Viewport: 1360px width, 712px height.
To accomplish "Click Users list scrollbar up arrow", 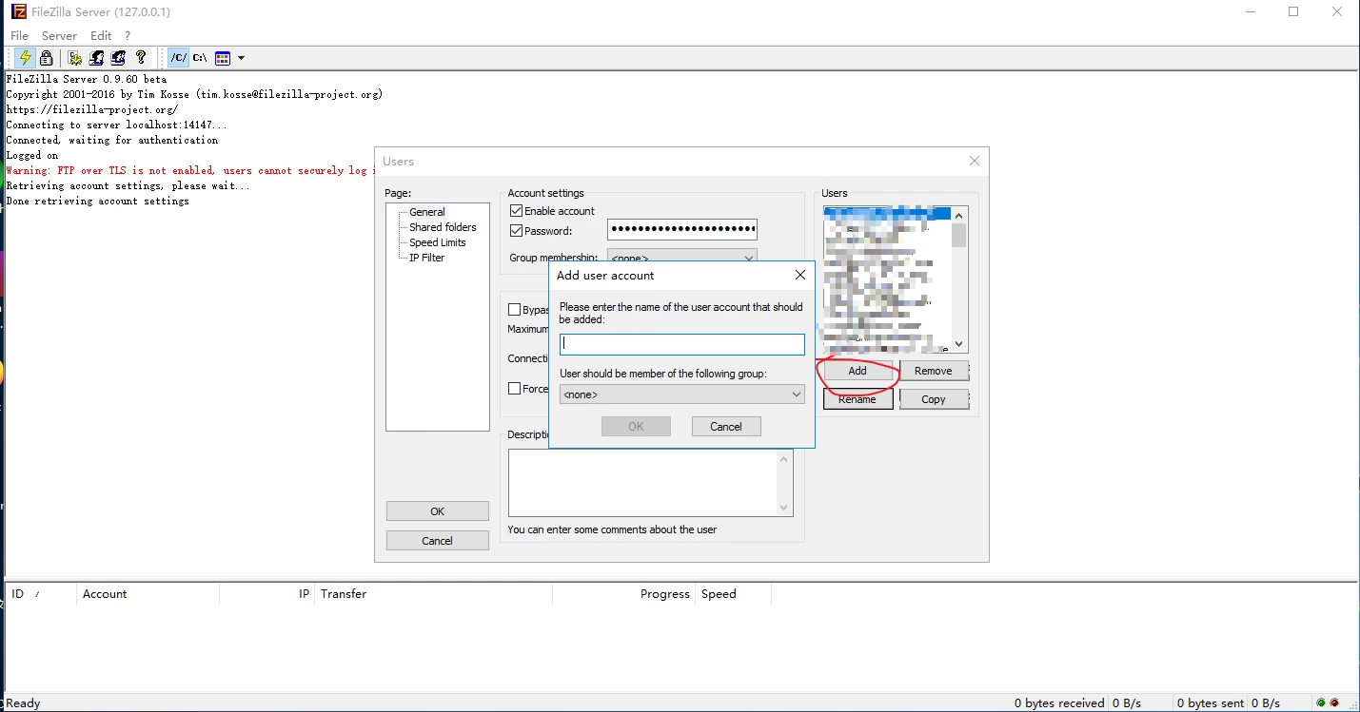I will pos(959,215).
